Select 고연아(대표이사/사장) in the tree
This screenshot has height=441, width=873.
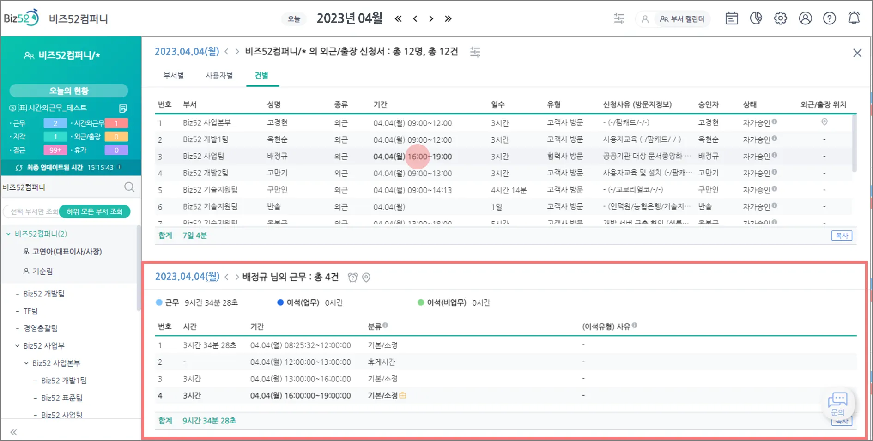point(67,252)
